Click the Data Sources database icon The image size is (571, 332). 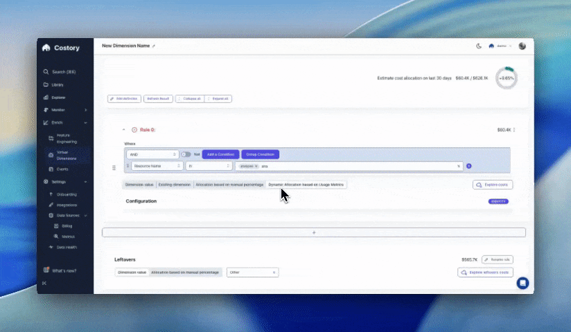tap(51, 215)
